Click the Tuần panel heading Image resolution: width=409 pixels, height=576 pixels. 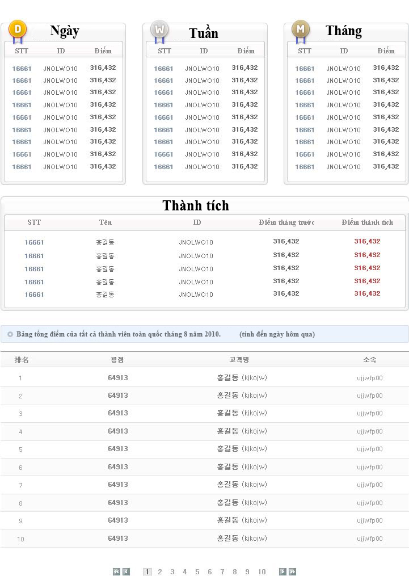click(204, 33)
